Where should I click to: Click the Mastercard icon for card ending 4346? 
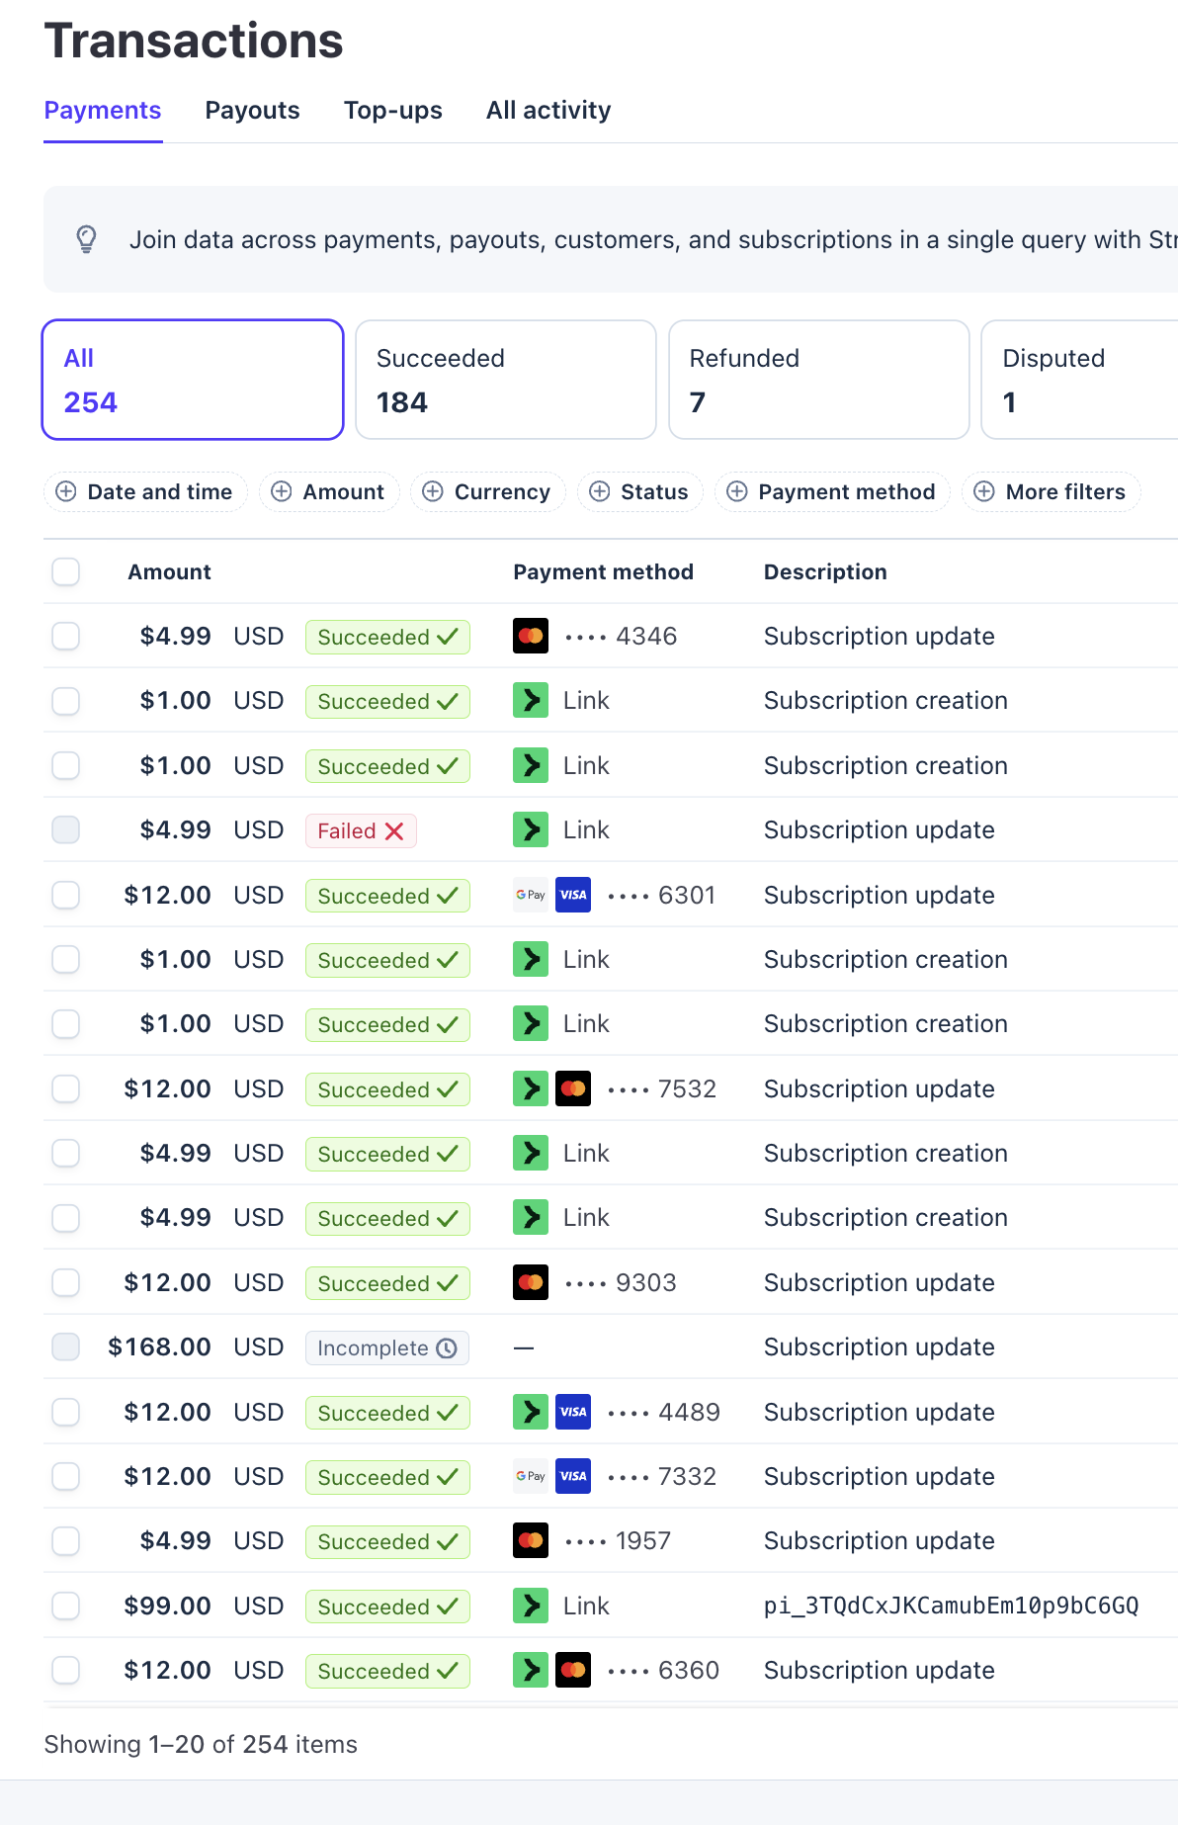pyautogui.click(x=531, y=636)
